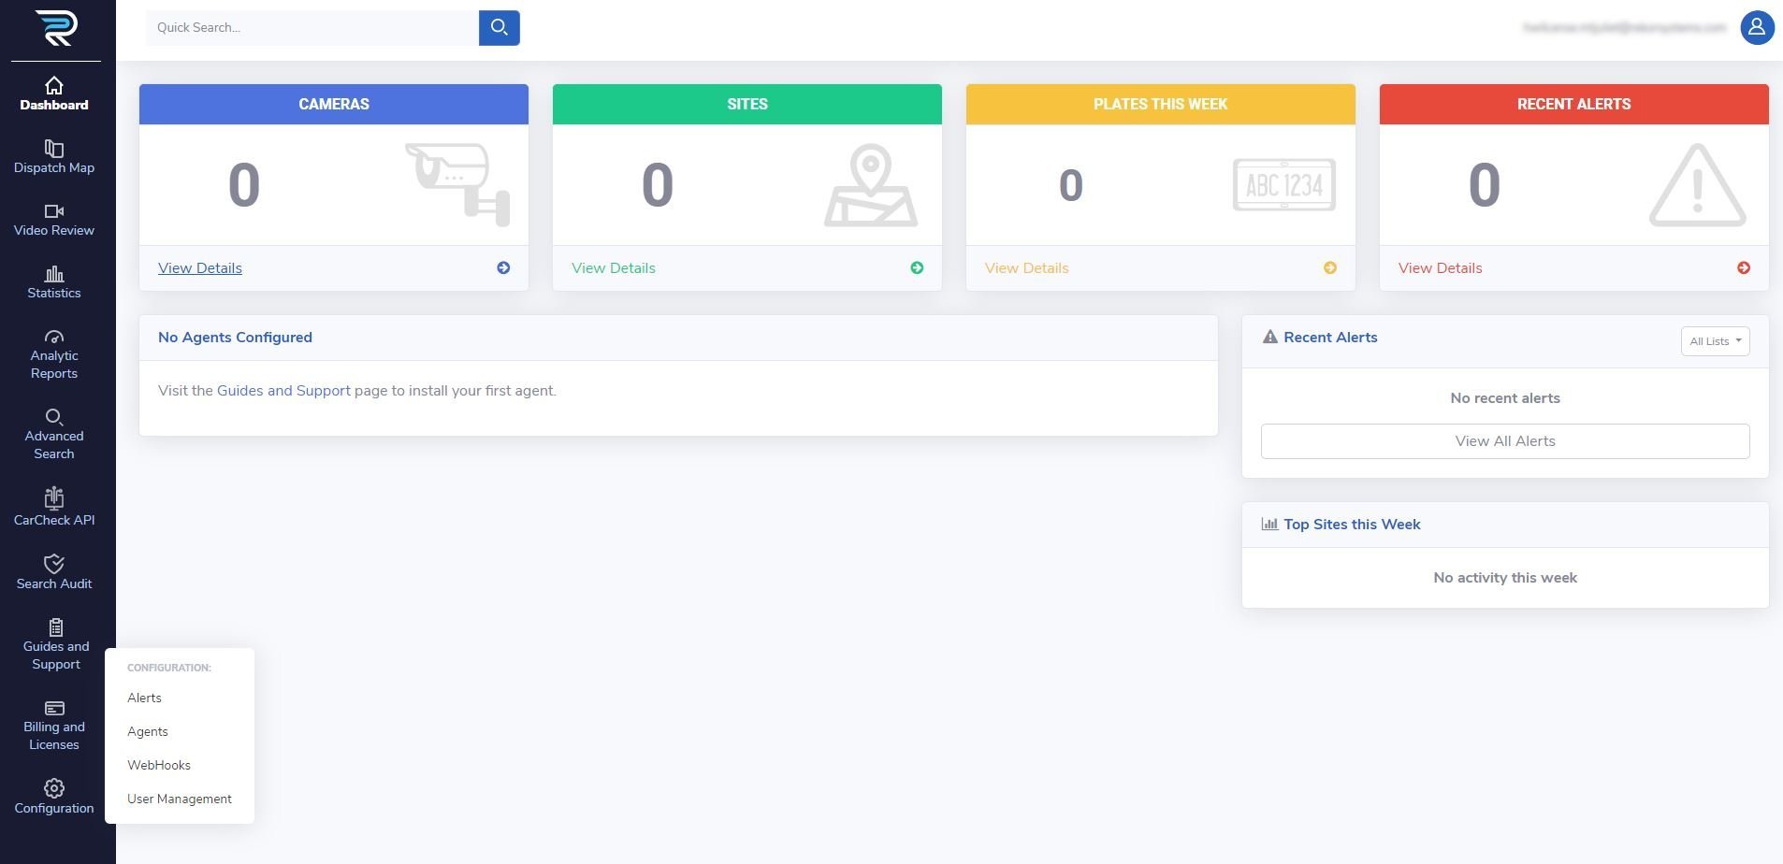Open CarCheck API sidebar item
Screen dimensions: 1783x864
click(54, 508)
